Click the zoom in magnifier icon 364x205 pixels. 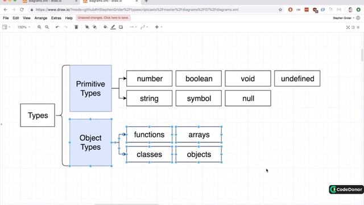point(39,27)
